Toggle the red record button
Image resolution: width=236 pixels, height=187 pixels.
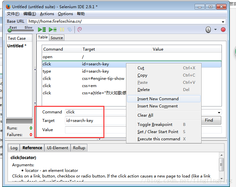tap(223, 30)
